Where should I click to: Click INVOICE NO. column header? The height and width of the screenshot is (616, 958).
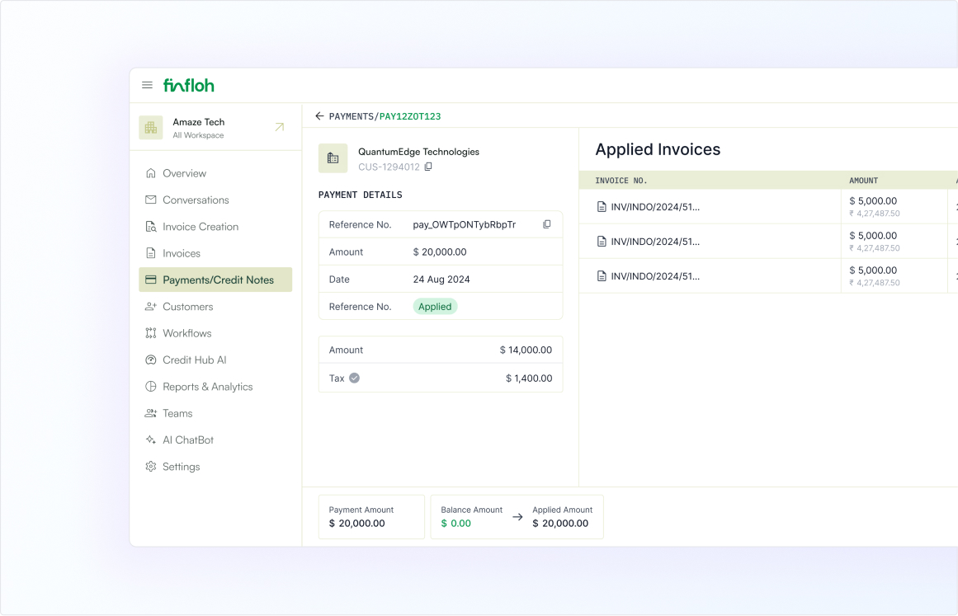point(621,181)
